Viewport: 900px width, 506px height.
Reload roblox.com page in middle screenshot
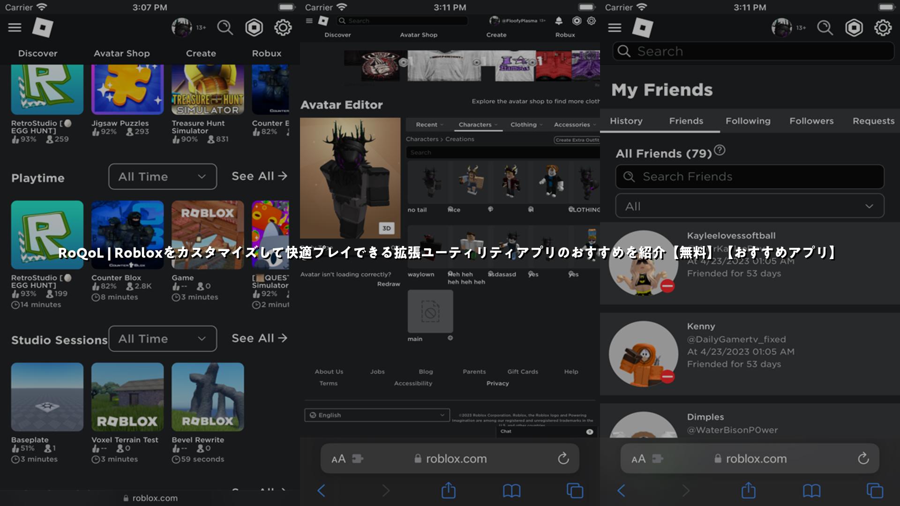[563, 458]
